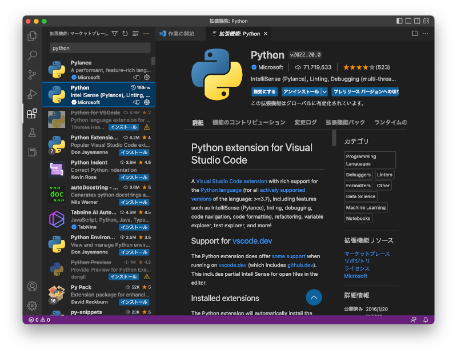Open the notifications bell in status bar
The image size is (457, 354).
tap(426, 320)
